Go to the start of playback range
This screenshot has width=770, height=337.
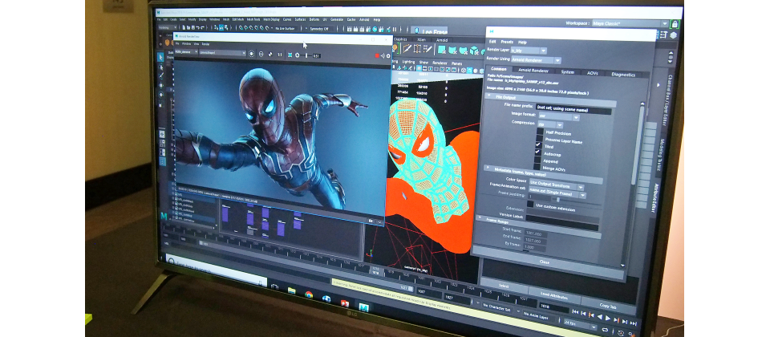[x=574, y=311]
